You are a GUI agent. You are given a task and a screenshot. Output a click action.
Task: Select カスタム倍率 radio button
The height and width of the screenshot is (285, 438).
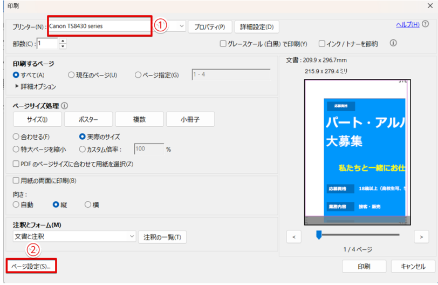tap(82, 149)
